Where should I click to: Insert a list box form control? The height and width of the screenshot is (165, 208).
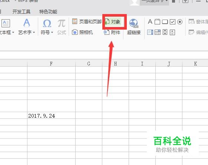[x=150, y=32]
